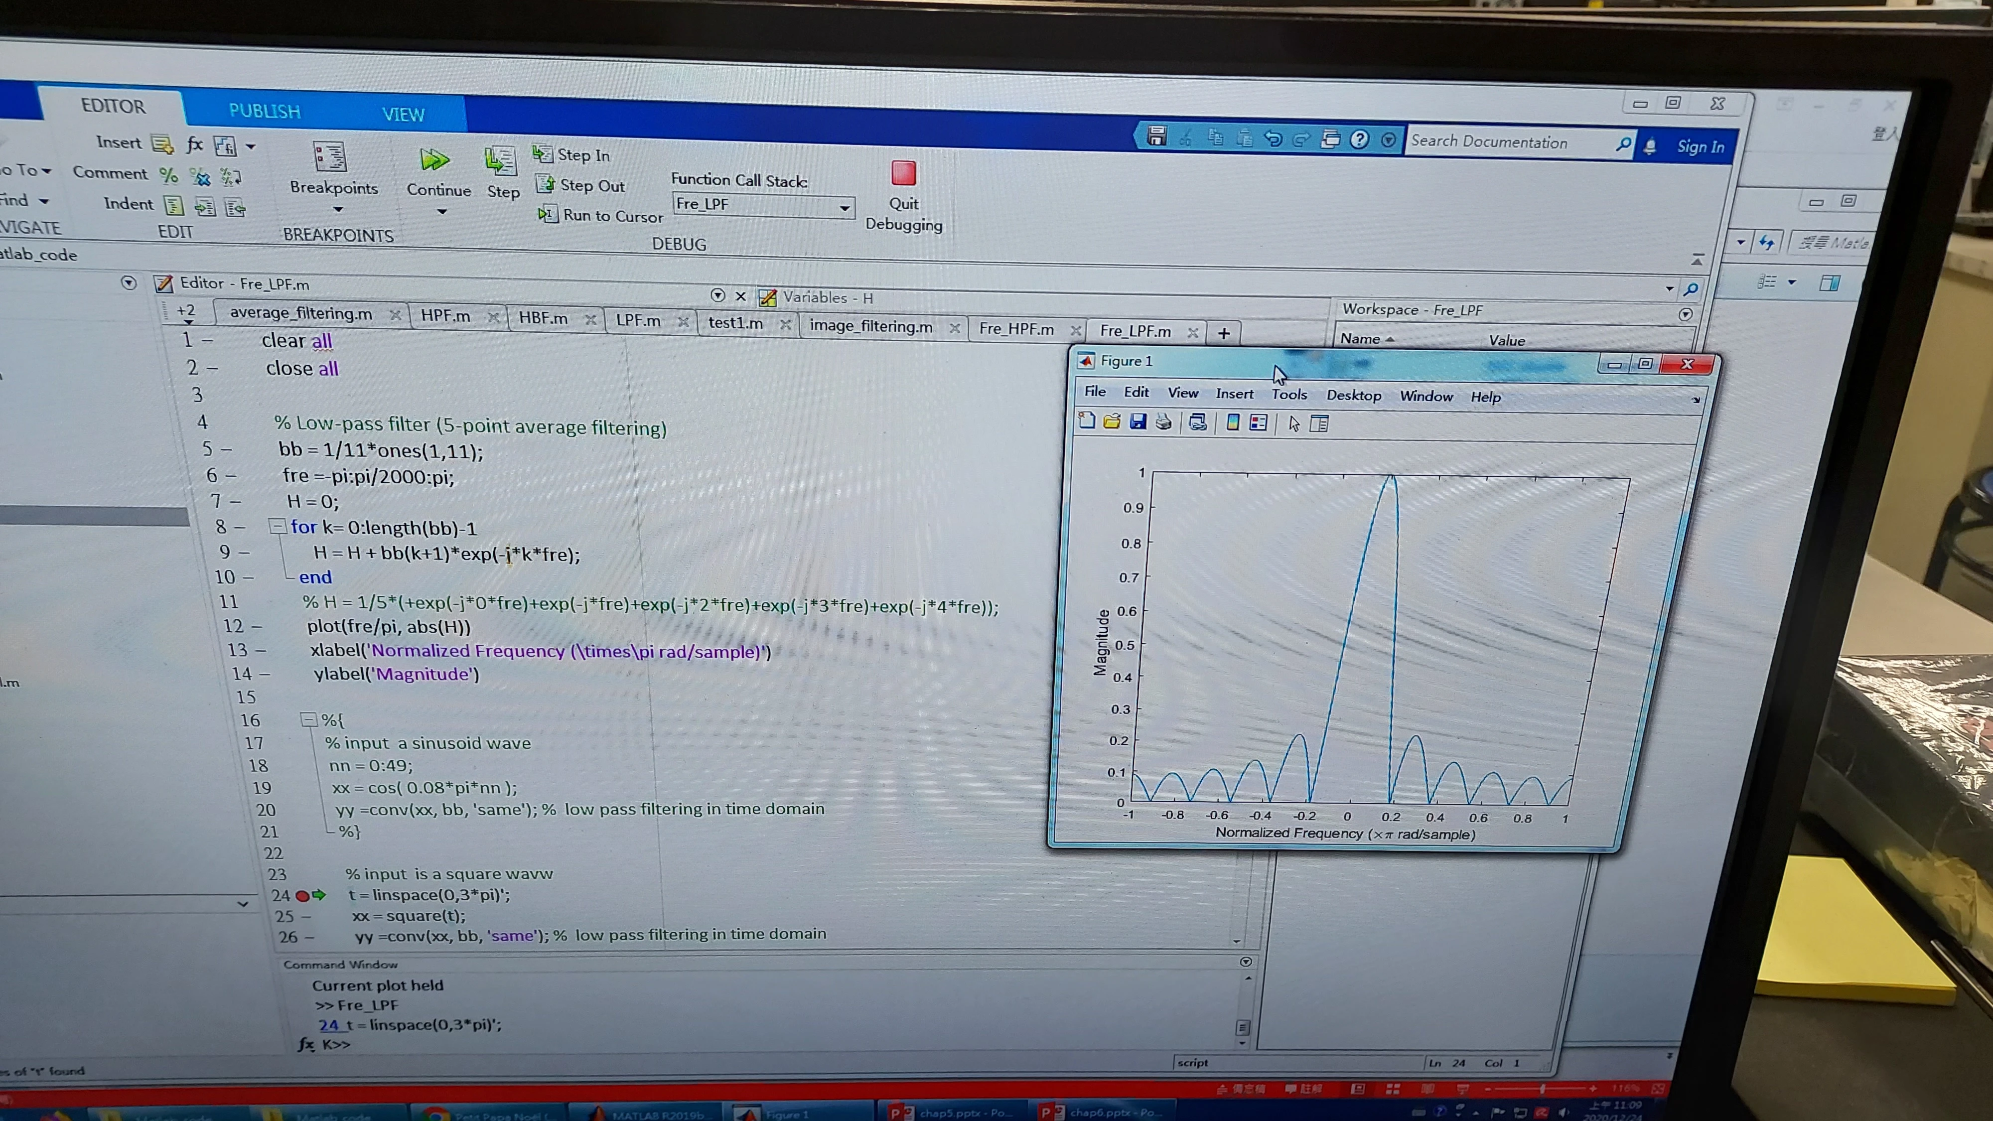Expand the Continue dropdown arrow
1993x1121 pixels.
[x=442, y=212]
